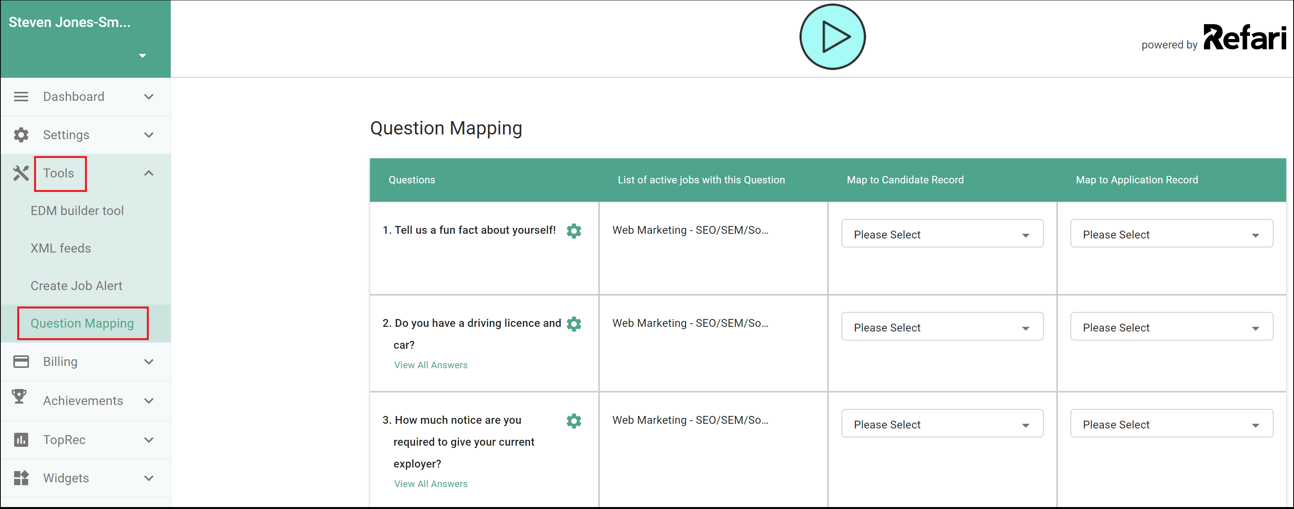The height and width of the screenshot is (509, 1294).
Task: Click View All Answers under the driving licence question
Action: (431, 365)
